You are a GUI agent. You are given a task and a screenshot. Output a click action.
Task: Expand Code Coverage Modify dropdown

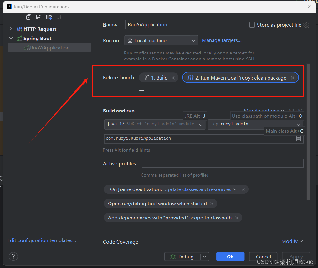[292, 241]
